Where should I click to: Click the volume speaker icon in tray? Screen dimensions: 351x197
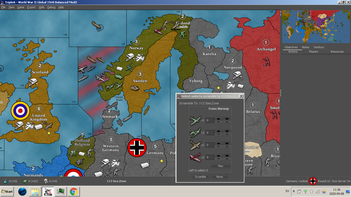[312, 192]
